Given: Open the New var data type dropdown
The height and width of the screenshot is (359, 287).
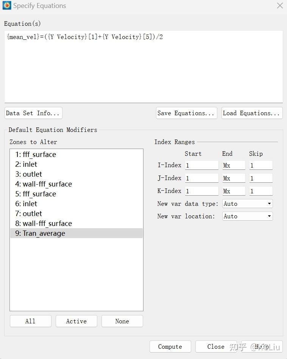Looking at the screenshot, I should click(248, 204).
